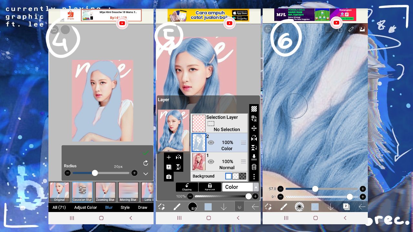Add a new layer with the plus icon
Image resolution: width=413 pixels, height=232 pixels.
(x=169, y=157)
